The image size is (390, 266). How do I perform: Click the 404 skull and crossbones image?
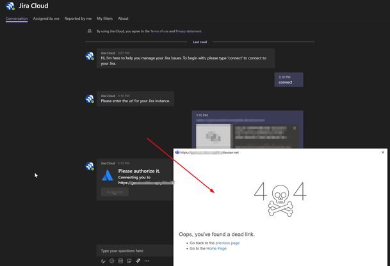[280, 200]
